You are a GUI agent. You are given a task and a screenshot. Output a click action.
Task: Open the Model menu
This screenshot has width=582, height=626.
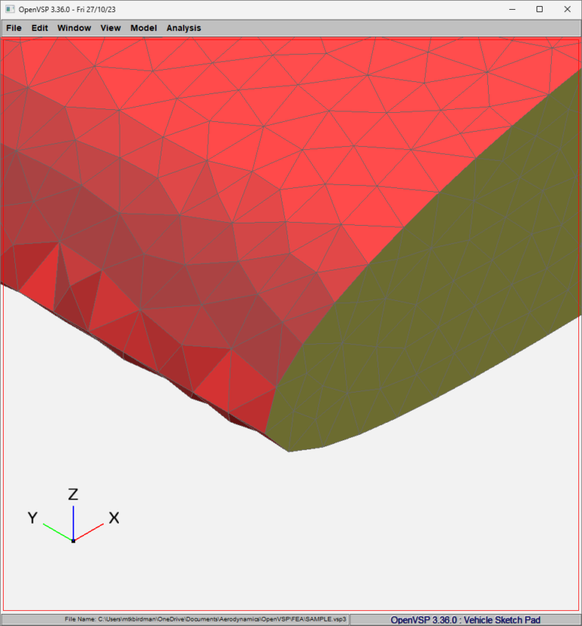[144, 28]
